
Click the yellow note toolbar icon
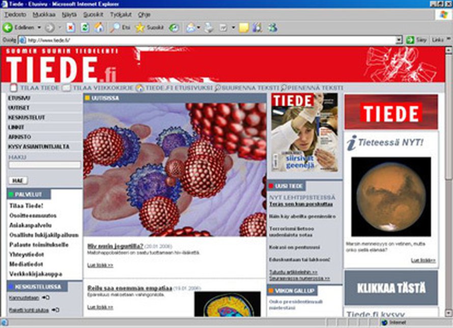tap(244, 28)
